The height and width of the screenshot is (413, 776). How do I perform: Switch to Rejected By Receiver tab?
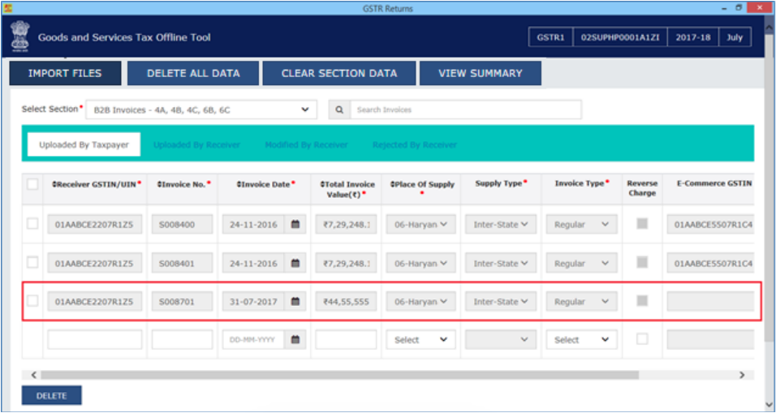pos(415,145)
